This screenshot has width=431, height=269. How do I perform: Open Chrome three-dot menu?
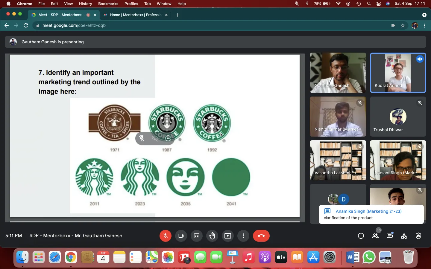[x=425, y=25]
